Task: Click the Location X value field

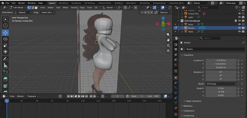Action: [221, 60]
